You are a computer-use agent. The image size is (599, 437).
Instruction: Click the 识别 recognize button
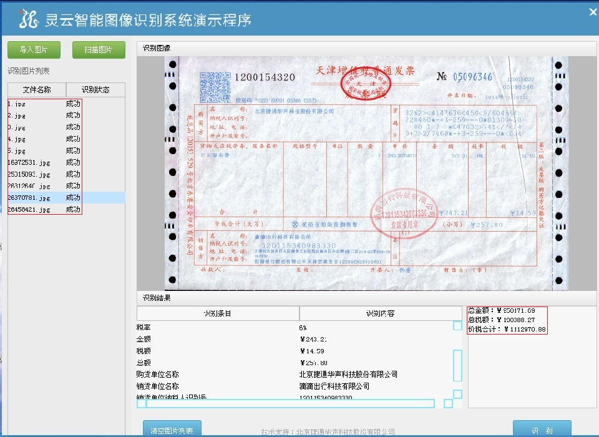click(x=542, y=430)
